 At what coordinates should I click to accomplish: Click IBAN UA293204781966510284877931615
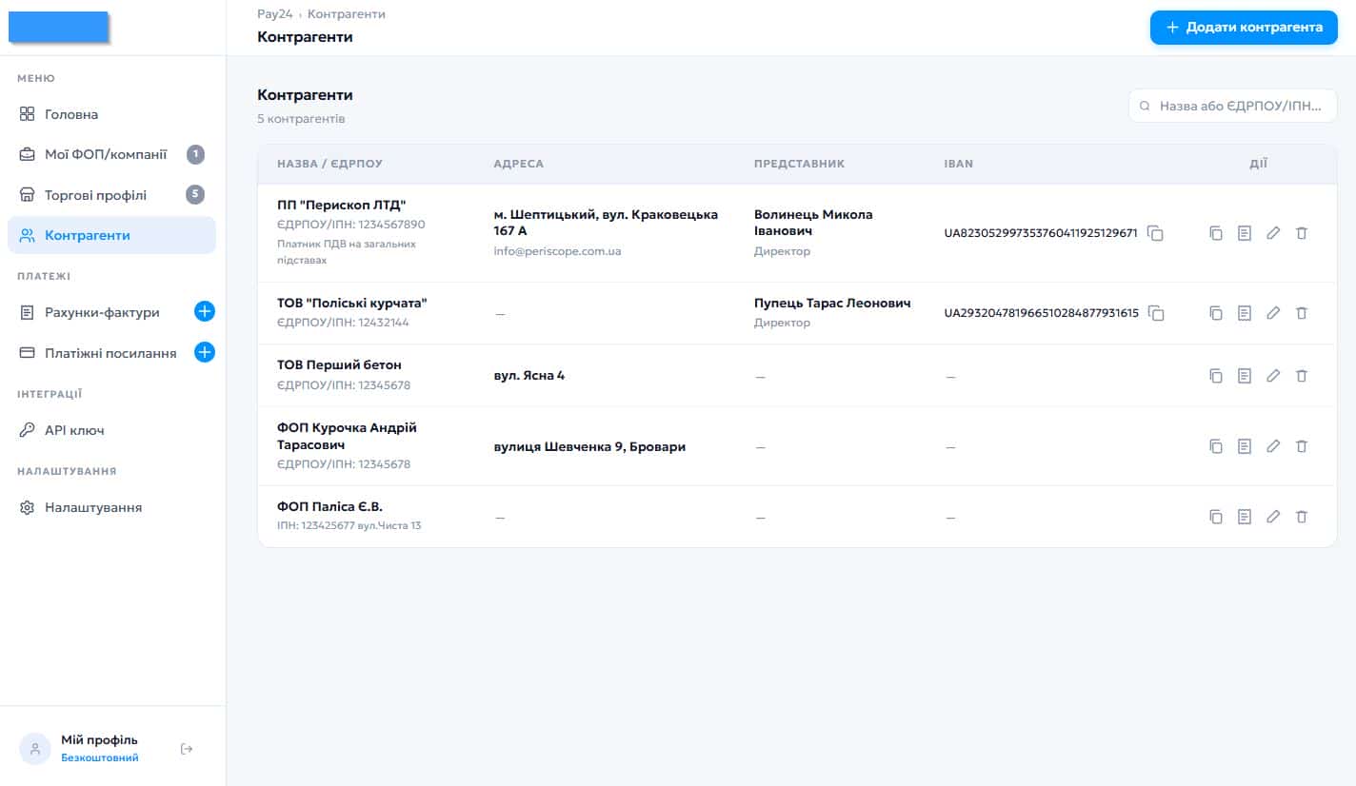(1042, 313)
